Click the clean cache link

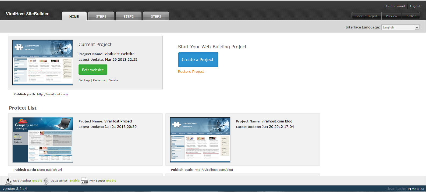click(396, 189)
